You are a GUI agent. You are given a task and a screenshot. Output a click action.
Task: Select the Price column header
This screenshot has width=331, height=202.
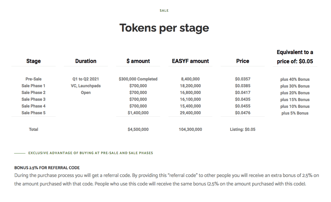[243, 61]
